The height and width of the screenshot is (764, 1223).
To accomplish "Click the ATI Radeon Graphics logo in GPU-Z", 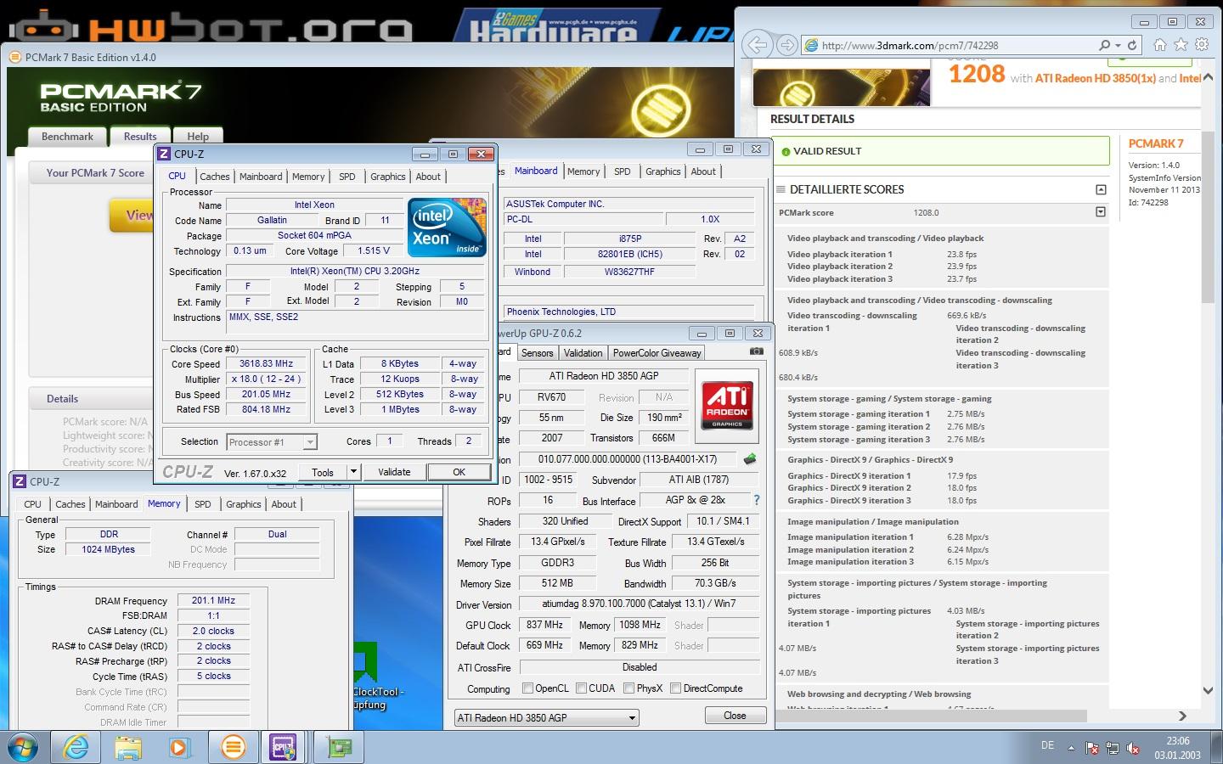I will click(727, 406).
